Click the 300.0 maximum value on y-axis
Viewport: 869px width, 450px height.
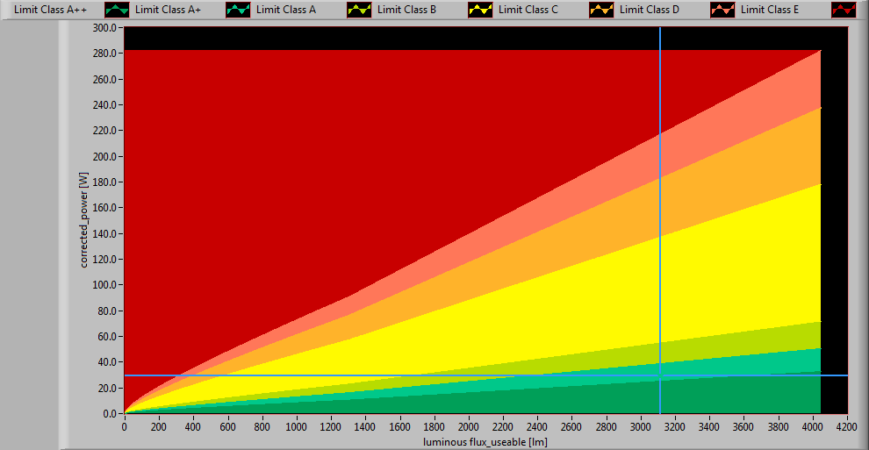pyautogui.click(x=104, y=28)
